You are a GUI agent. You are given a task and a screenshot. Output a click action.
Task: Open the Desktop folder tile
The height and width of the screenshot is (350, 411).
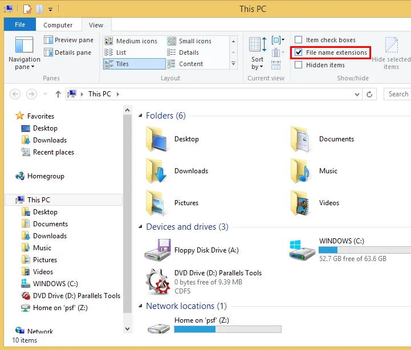point(173,139)
